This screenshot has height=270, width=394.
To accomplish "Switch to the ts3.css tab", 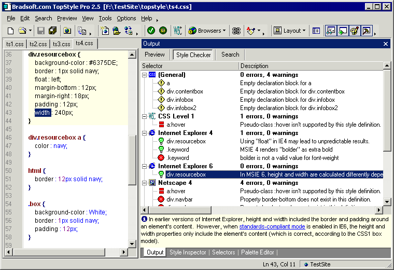I will pos(62,44).
